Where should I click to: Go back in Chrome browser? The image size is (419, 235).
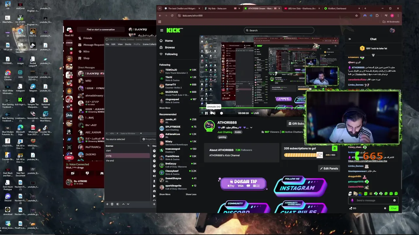pyautogui.click(x=160, y=16)
